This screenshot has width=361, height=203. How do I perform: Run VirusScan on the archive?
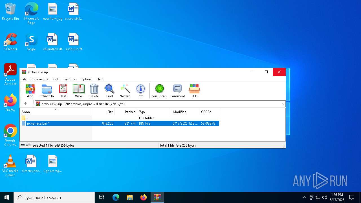click(159, 91)
